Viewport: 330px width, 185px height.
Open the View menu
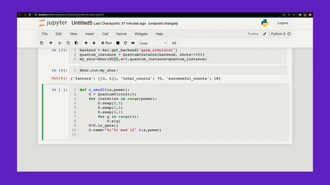click(73, 34)
